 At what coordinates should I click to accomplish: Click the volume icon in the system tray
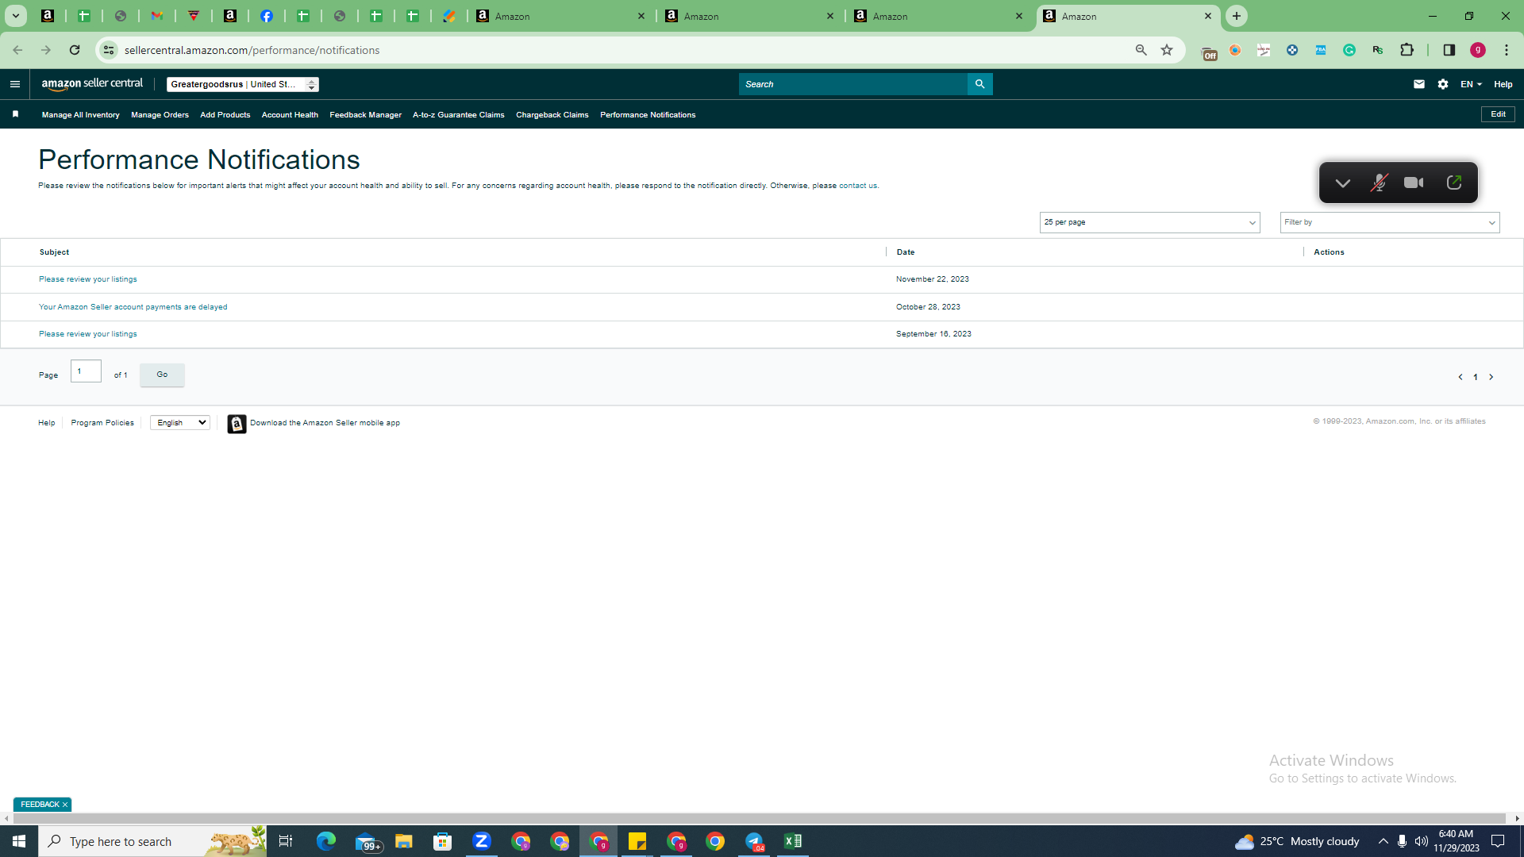1422,841
